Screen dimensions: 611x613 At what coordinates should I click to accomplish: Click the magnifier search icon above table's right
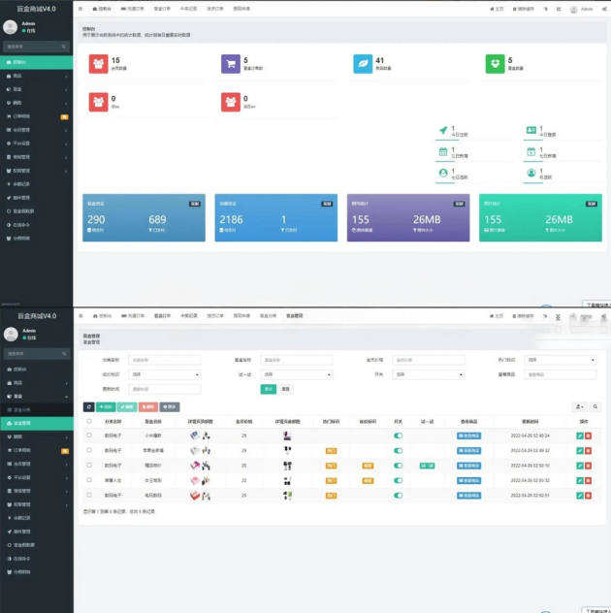pyautogui.click(x=595, y=407)
